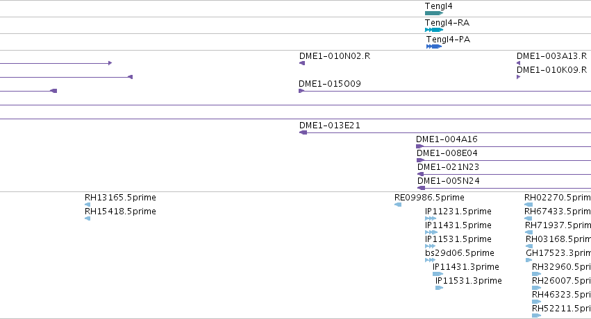Click the Tengl4 gene glyph
The image size is (591, 319).
point(434,13)
